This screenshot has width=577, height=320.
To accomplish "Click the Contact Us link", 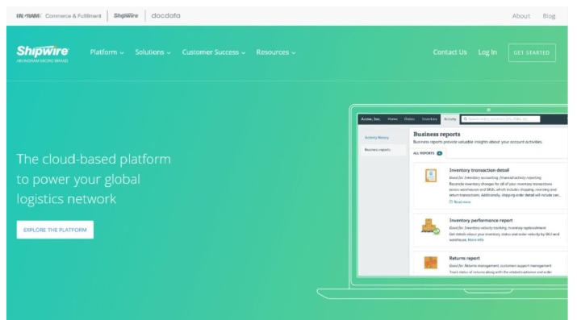I will (x=449, y=52).
